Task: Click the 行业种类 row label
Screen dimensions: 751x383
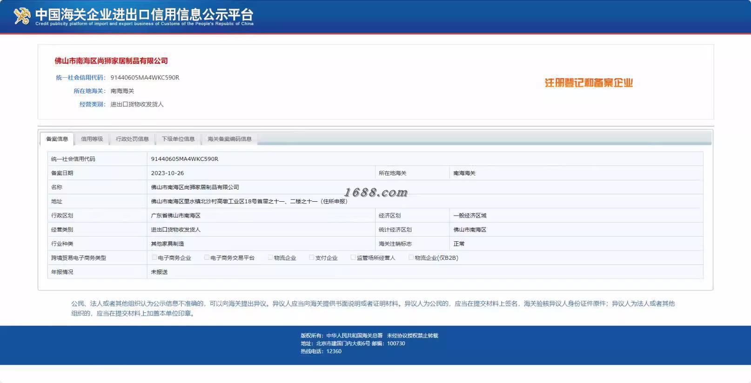Action: coord(62,244)
